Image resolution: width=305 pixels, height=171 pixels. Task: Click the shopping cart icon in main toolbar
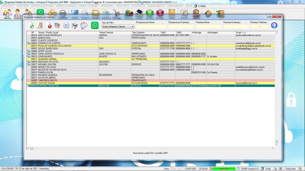pos(117,13)
